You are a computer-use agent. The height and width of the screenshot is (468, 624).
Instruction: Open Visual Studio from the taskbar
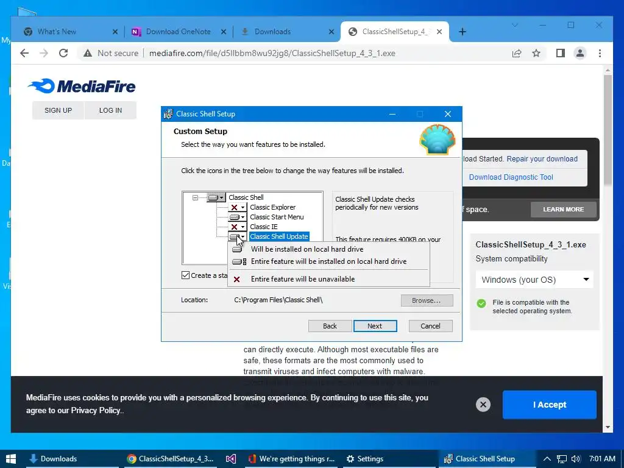[x=231, y=459]
